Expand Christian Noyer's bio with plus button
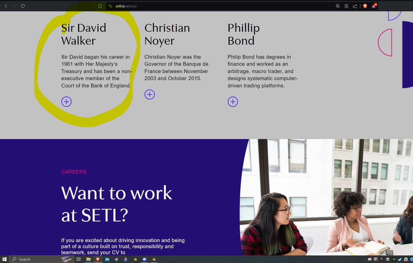 pyautogui.click(x=149, y=94)
